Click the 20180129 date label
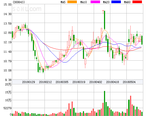 click(28, 82)
